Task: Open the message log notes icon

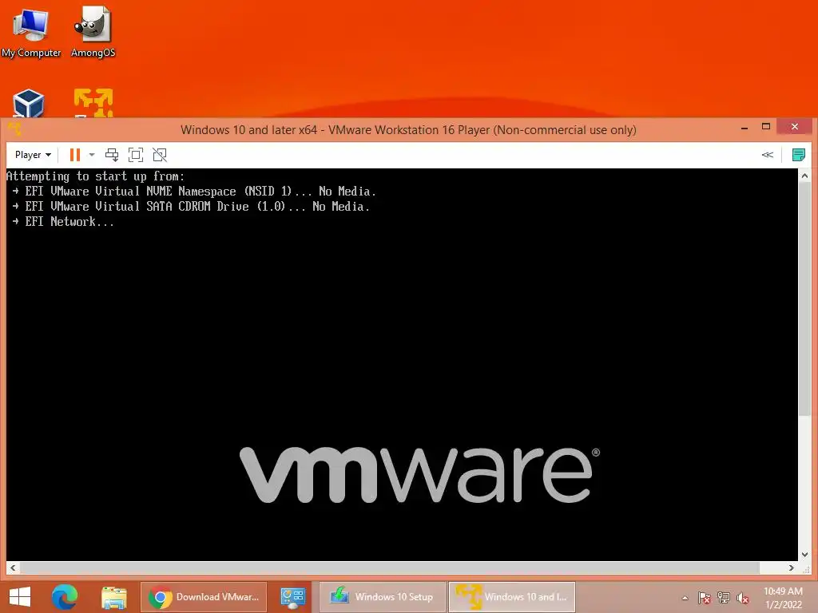Action: (798, 155)
